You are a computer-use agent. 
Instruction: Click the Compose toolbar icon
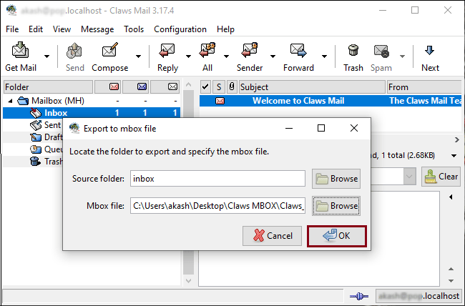click(x=109, y=51)
